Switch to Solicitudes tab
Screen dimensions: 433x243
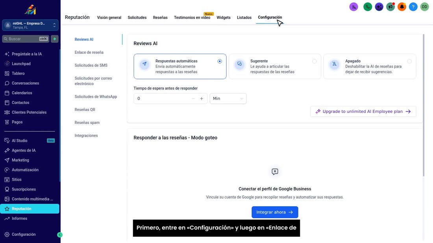pyautogui.click(x=137, y=17)
